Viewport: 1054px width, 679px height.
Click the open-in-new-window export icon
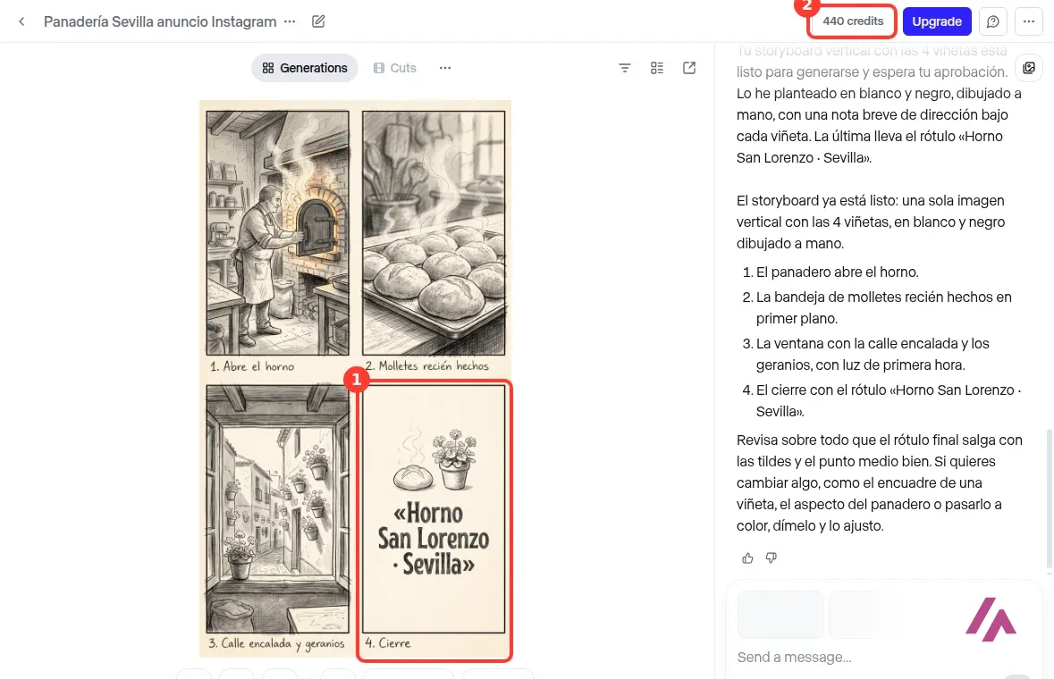pos(689,68)
